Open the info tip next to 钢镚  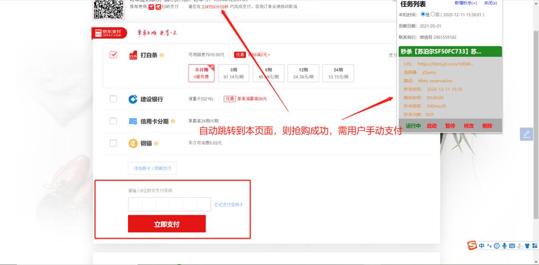(156, 143)
